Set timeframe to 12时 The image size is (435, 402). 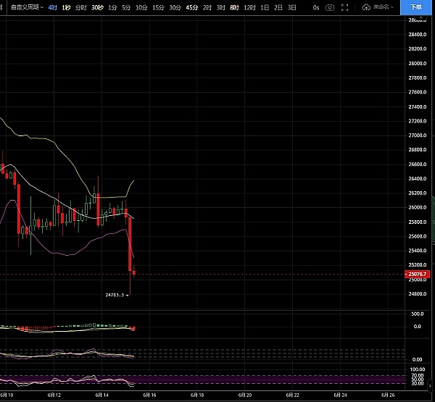(x=249, y=7)
